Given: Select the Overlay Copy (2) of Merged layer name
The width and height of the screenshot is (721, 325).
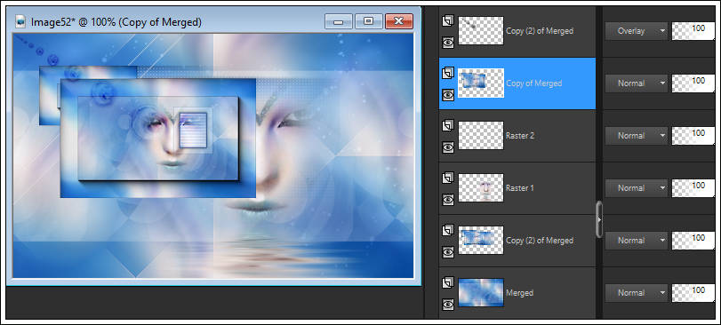Looking at the screenshot, I should (x=540, y=31).
